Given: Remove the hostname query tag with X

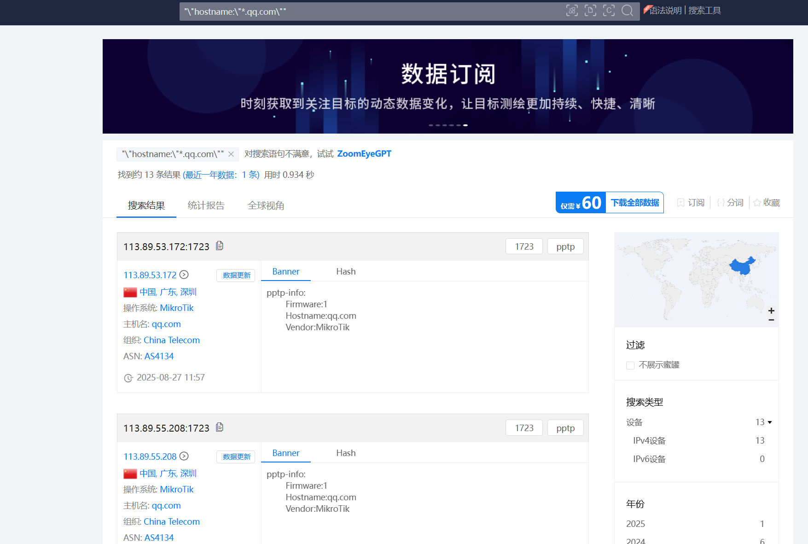Looking at the screenshot, I should click(x=231, y=154).
